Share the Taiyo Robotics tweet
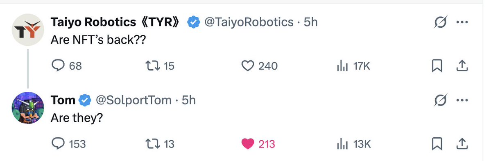Image resolution: width=491 pixels, height=161 pixels. pyautogui.click(x=462, y=66)
